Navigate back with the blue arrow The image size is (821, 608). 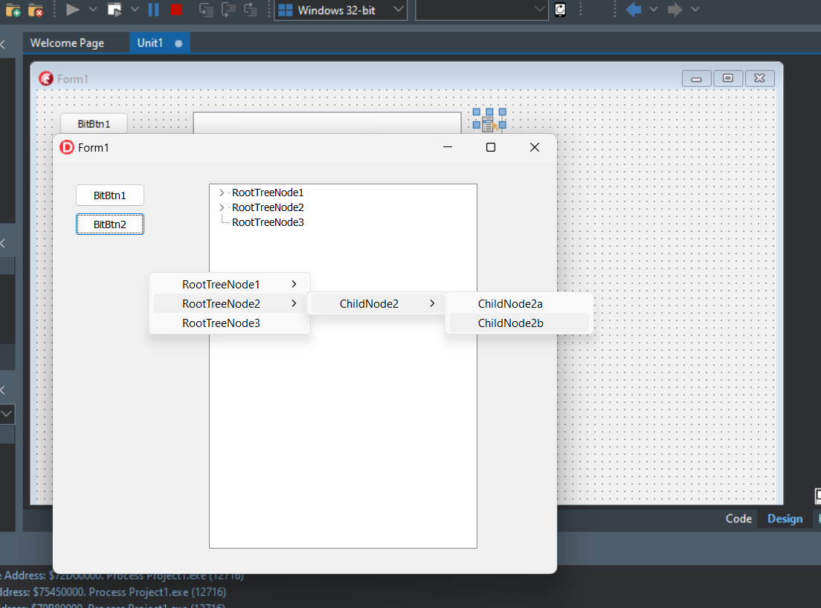pyautogui.click(x=634, y=10)
